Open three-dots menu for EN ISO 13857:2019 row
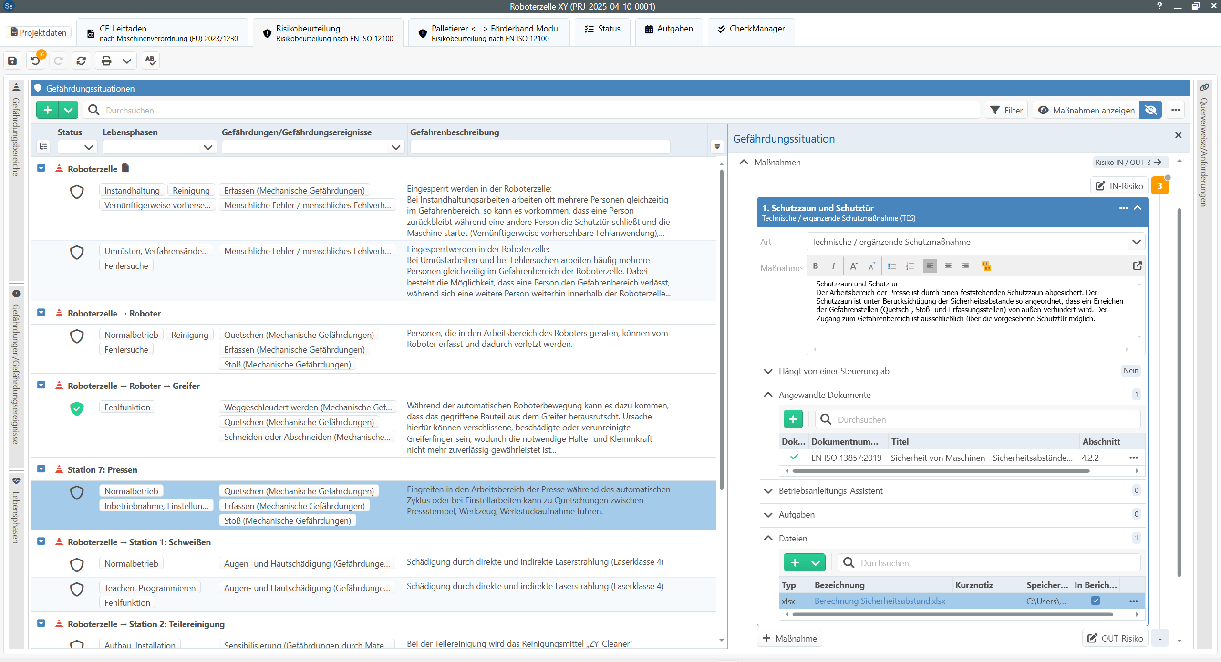The width and height of the screenshot is (1221, 662). coord(1134,458)
